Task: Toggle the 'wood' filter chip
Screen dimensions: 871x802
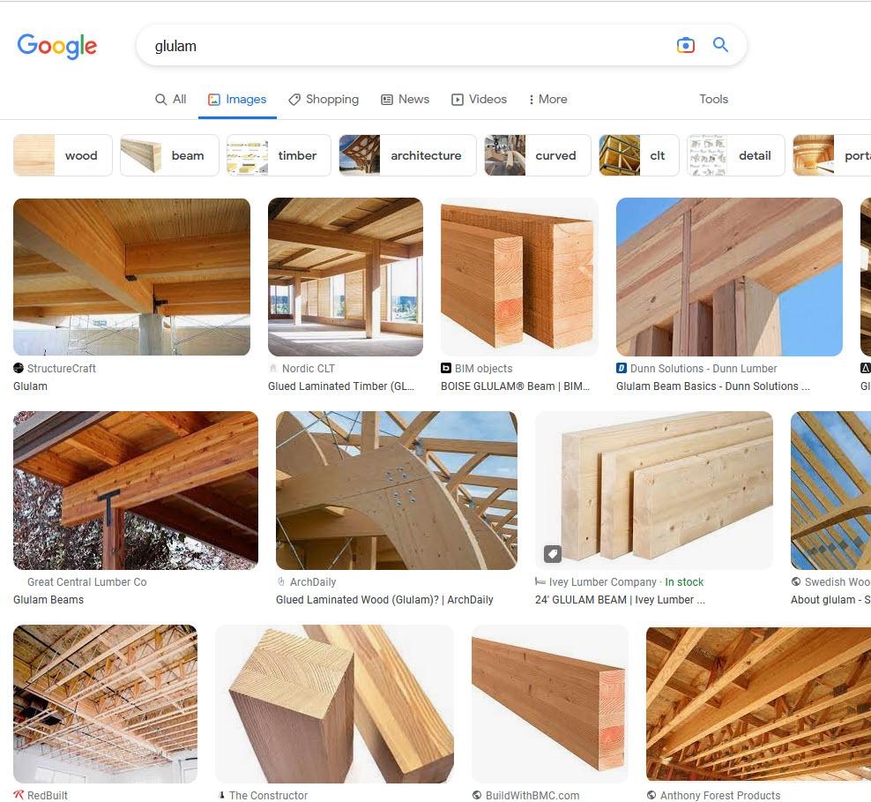Action: [x=62, y=155]
